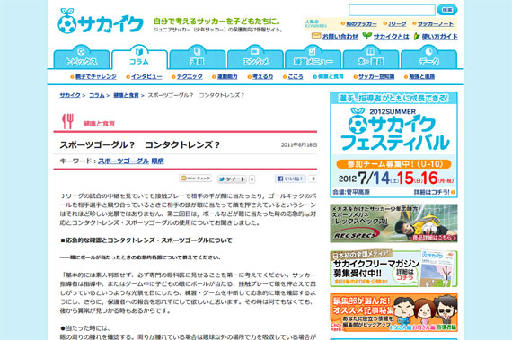
Task: Click the mixi チェック button
Action: tap(195, 179)
